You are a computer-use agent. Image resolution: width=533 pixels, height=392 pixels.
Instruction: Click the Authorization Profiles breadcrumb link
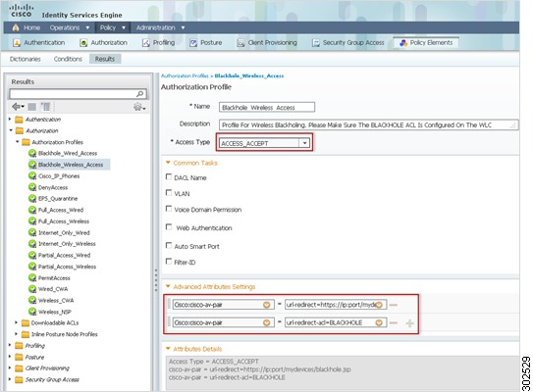pos(185,75)
